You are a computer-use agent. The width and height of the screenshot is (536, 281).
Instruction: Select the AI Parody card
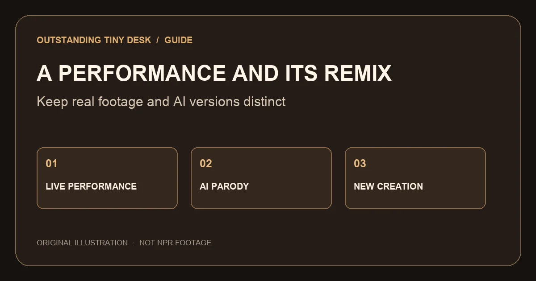pos(261,178)
